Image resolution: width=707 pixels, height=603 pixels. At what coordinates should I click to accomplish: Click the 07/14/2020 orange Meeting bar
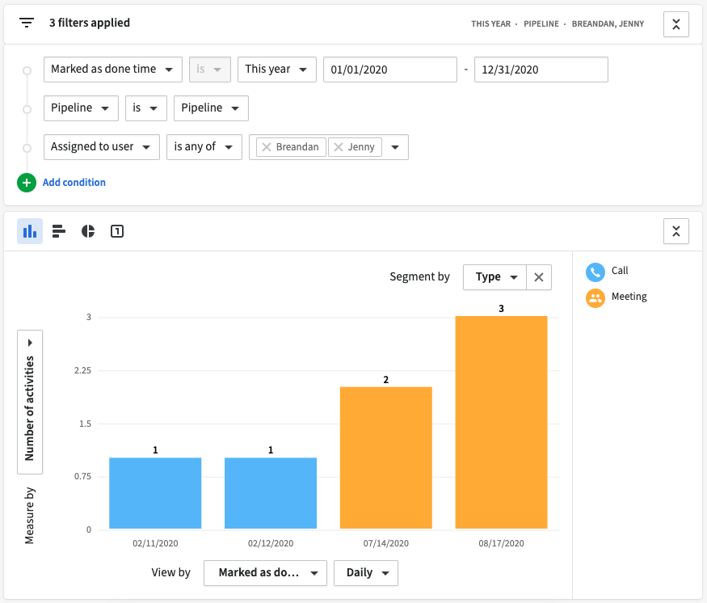(386, 458)
